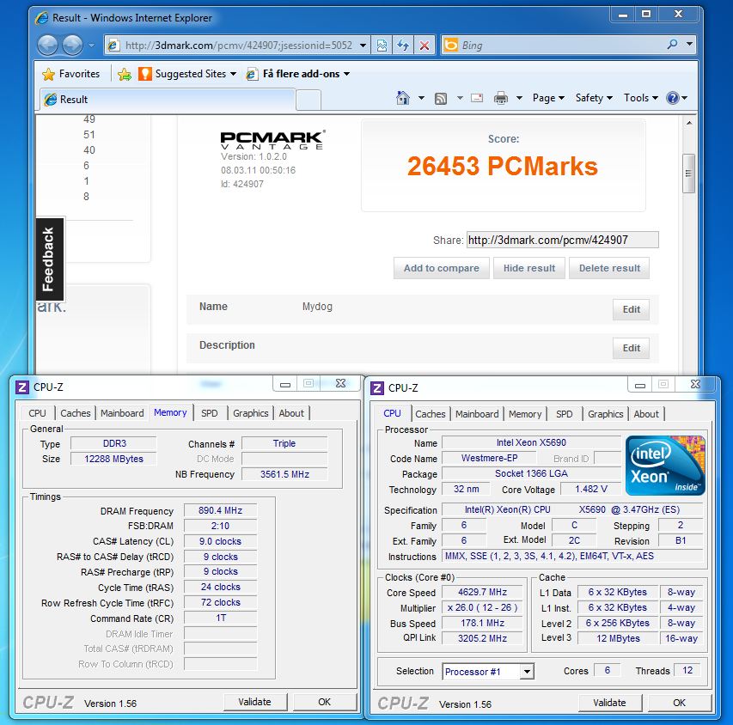Open a new blank browser tab
The width and height of the screenshot is (733, 725).
pyautogui.click(x=308, y=100)
